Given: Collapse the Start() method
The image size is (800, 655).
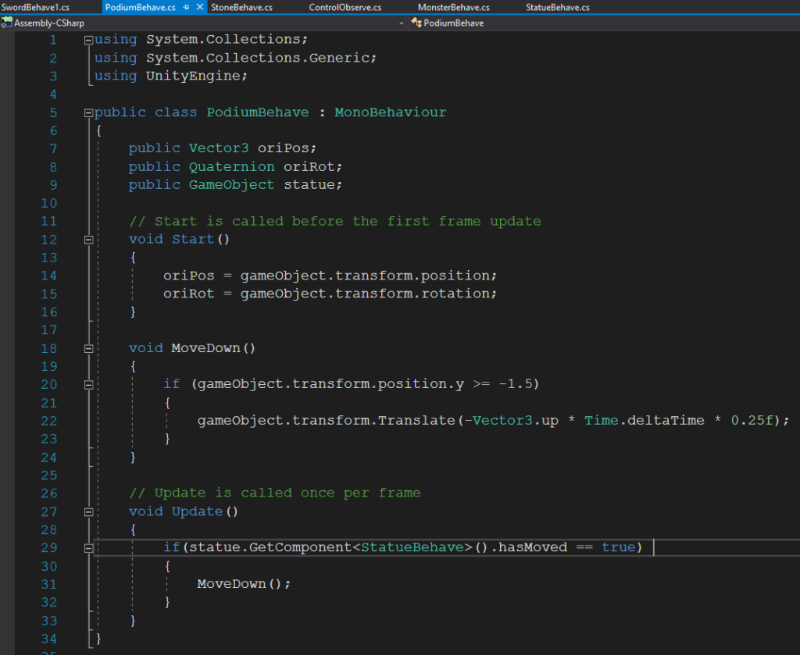Looking at the screenshot, I should coord(88,240).
